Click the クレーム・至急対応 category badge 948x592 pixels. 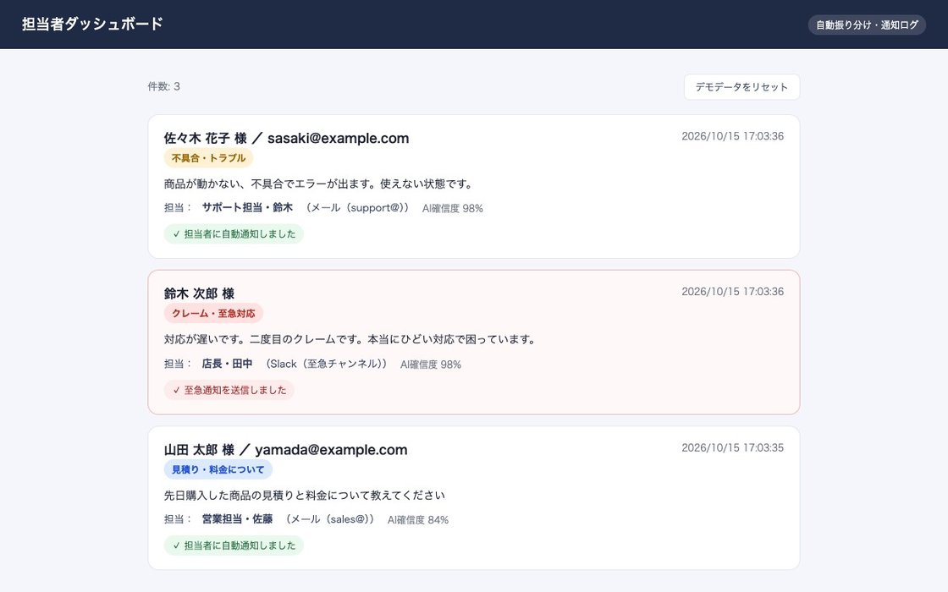tap(213, 314)
